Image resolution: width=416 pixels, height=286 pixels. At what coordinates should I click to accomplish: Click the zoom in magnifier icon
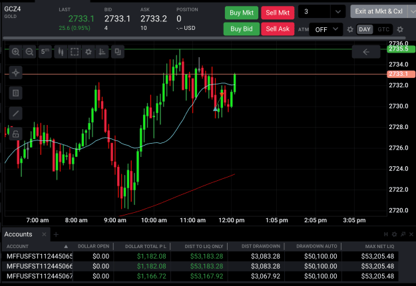coord(16,52)
